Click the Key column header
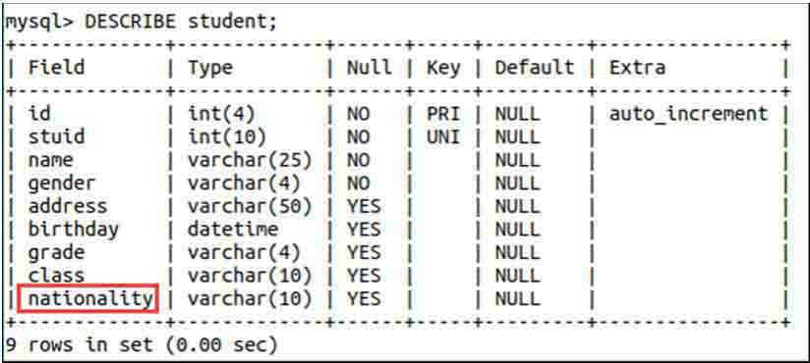This screenshot has height=363, width=810. [x=443, y=69]
